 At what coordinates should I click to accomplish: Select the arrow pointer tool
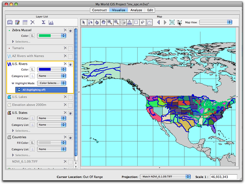click(84, 23)
